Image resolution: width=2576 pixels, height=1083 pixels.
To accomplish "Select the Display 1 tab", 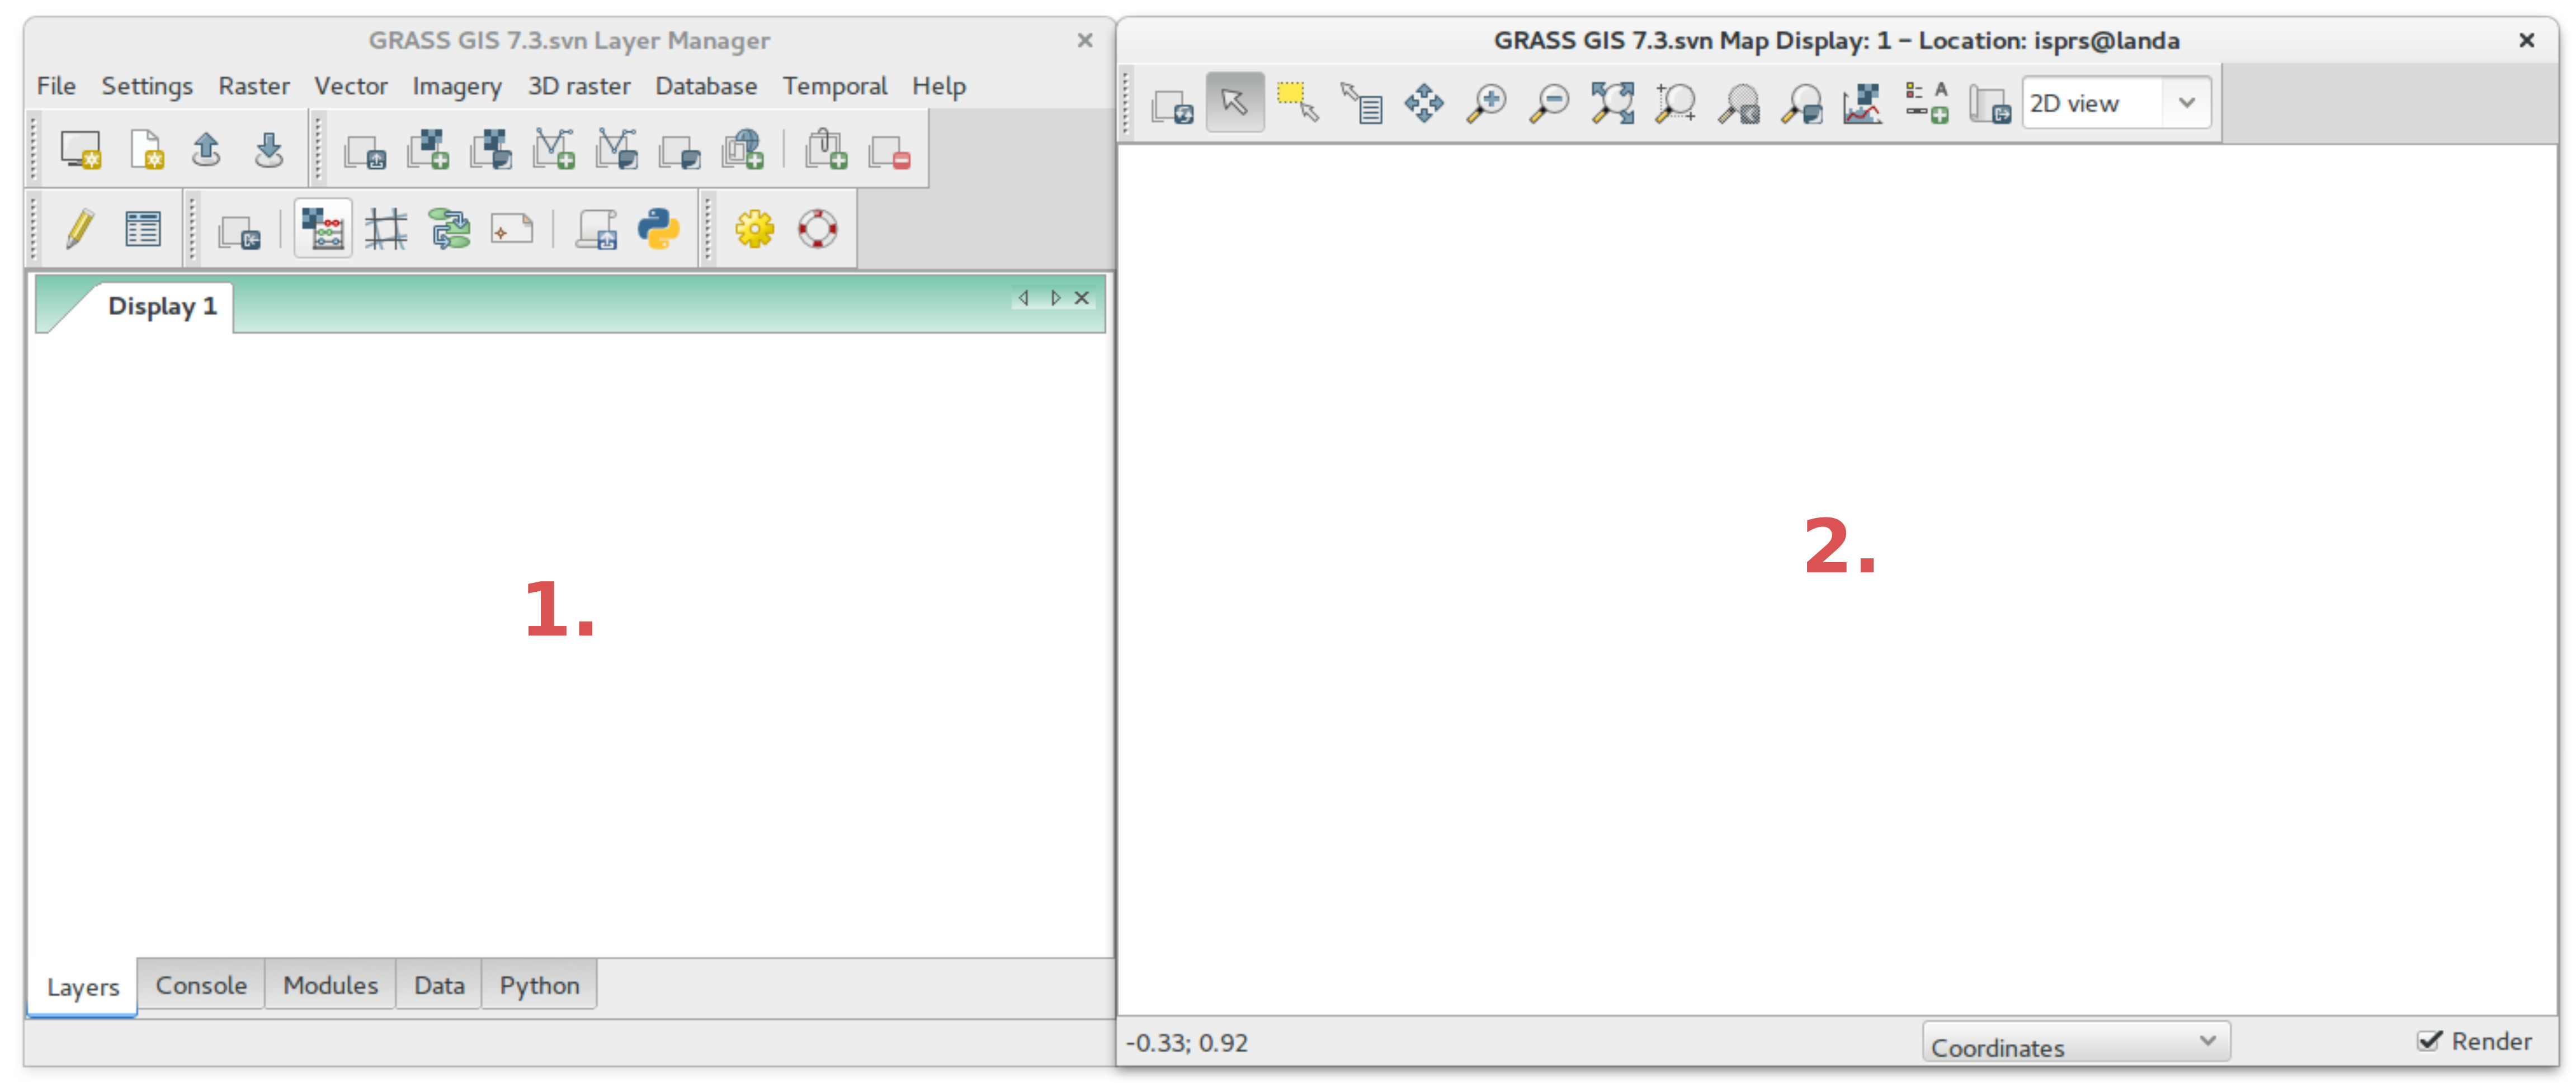I will pyautogui.click(x=162, y=306).
